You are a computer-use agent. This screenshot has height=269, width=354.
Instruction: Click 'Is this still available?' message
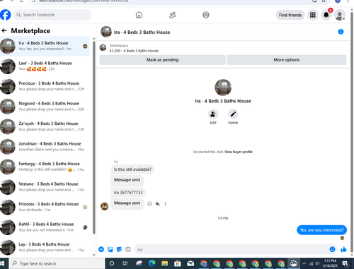point(132,169)
